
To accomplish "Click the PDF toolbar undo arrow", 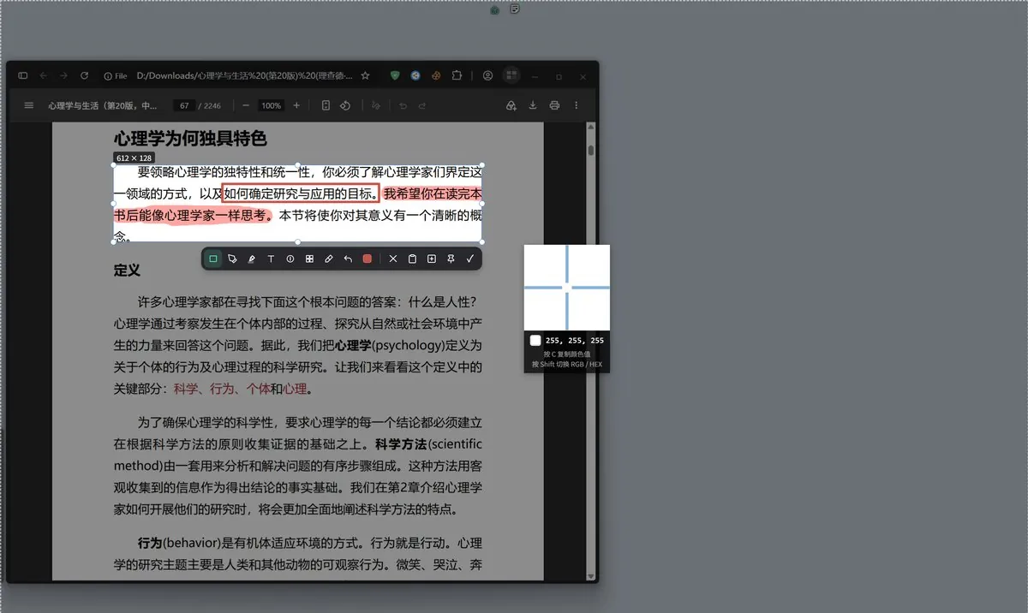I will (403, 105).
